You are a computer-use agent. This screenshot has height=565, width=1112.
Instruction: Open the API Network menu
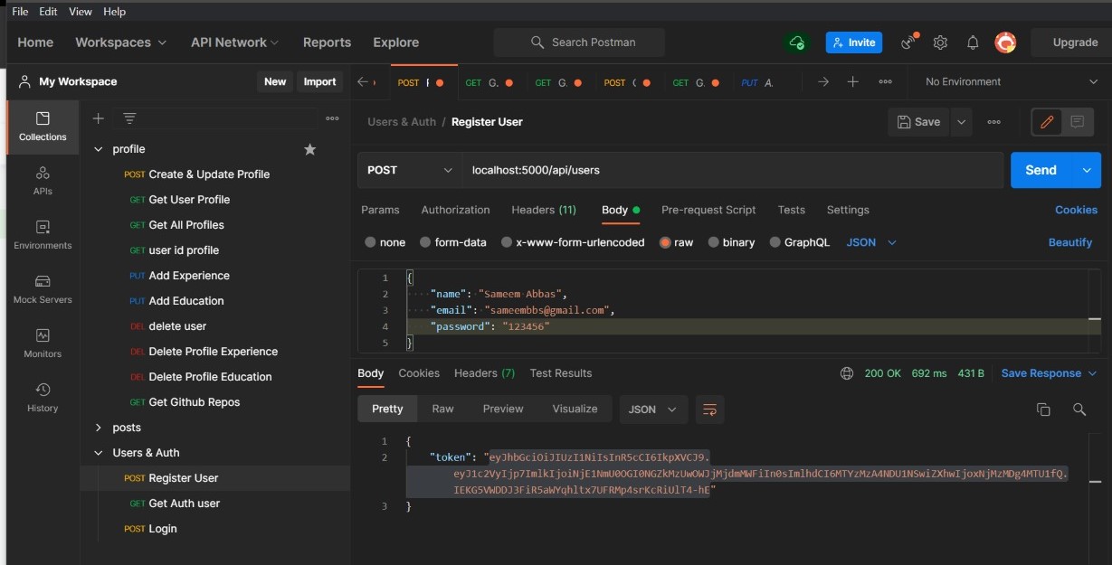(234, 42)
